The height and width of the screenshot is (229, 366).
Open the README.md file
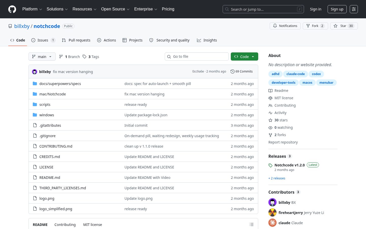(50, 178)
